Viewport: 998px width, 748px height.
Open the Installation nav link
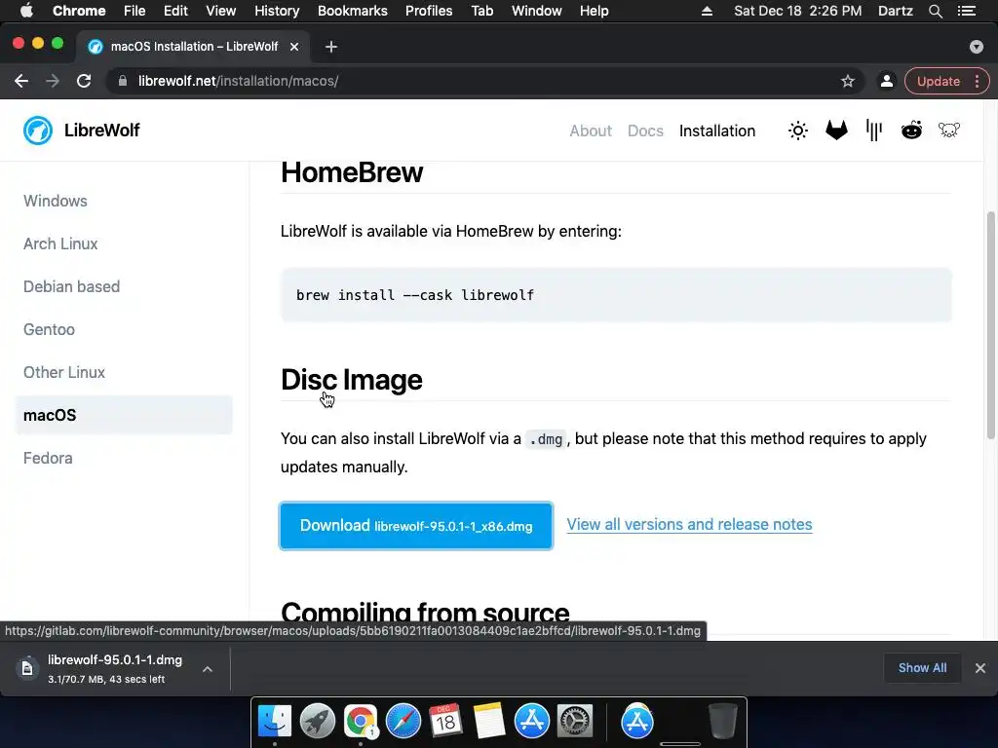[x=717, y=131]
